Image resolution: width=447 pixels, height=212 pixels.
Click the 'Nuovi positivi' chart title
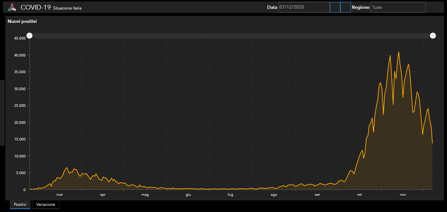tap(22, 21)
